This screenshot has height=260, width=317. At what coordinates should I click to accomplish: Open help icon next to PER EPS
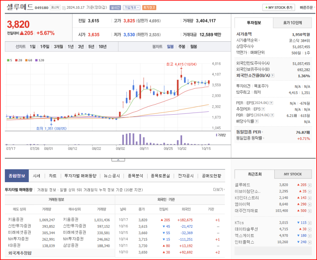click(271, 103)
